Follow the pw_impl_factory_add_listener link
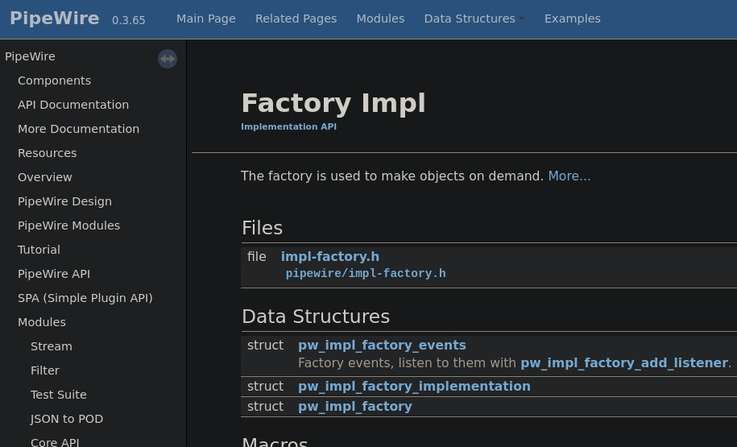737x447 pixels. coord(624,363)
